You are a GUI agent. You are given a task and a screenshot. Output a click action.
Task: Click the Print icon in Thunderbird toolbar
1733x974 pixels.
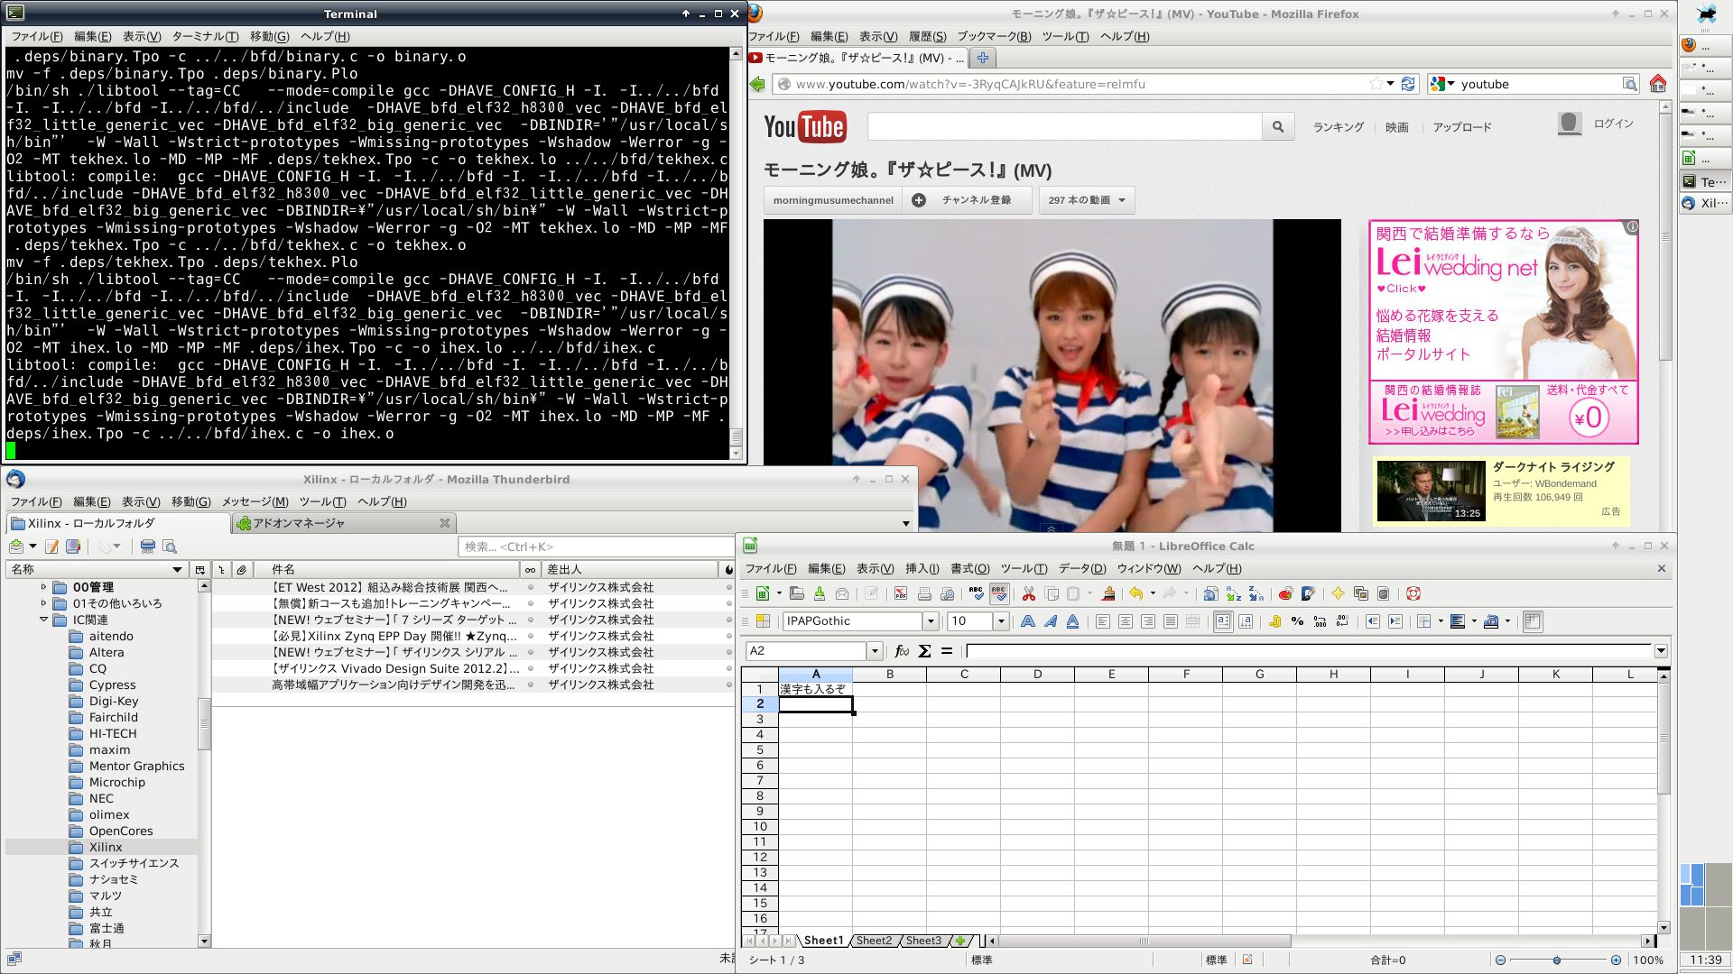click(148, 547)
